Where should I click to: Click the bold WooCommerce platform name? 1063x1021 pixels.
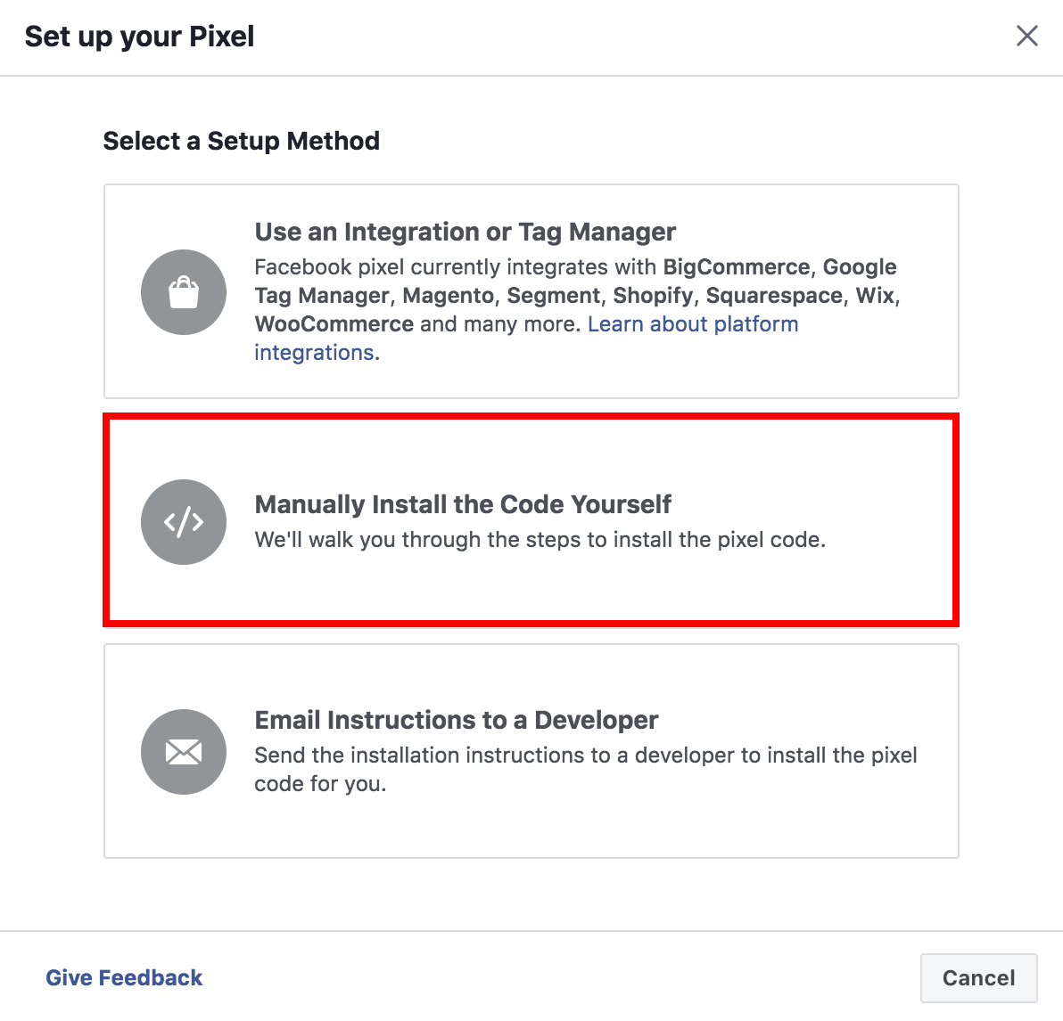pos(334,324)
